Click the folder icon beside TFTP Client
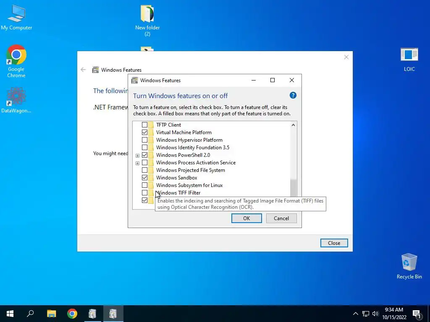Image resolution: width=430 pixels, height=322 pixels. (151, 125)
